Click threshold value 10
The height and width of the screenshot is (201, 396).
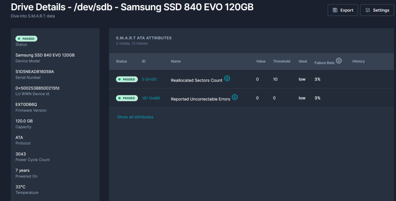click(275, 79)
